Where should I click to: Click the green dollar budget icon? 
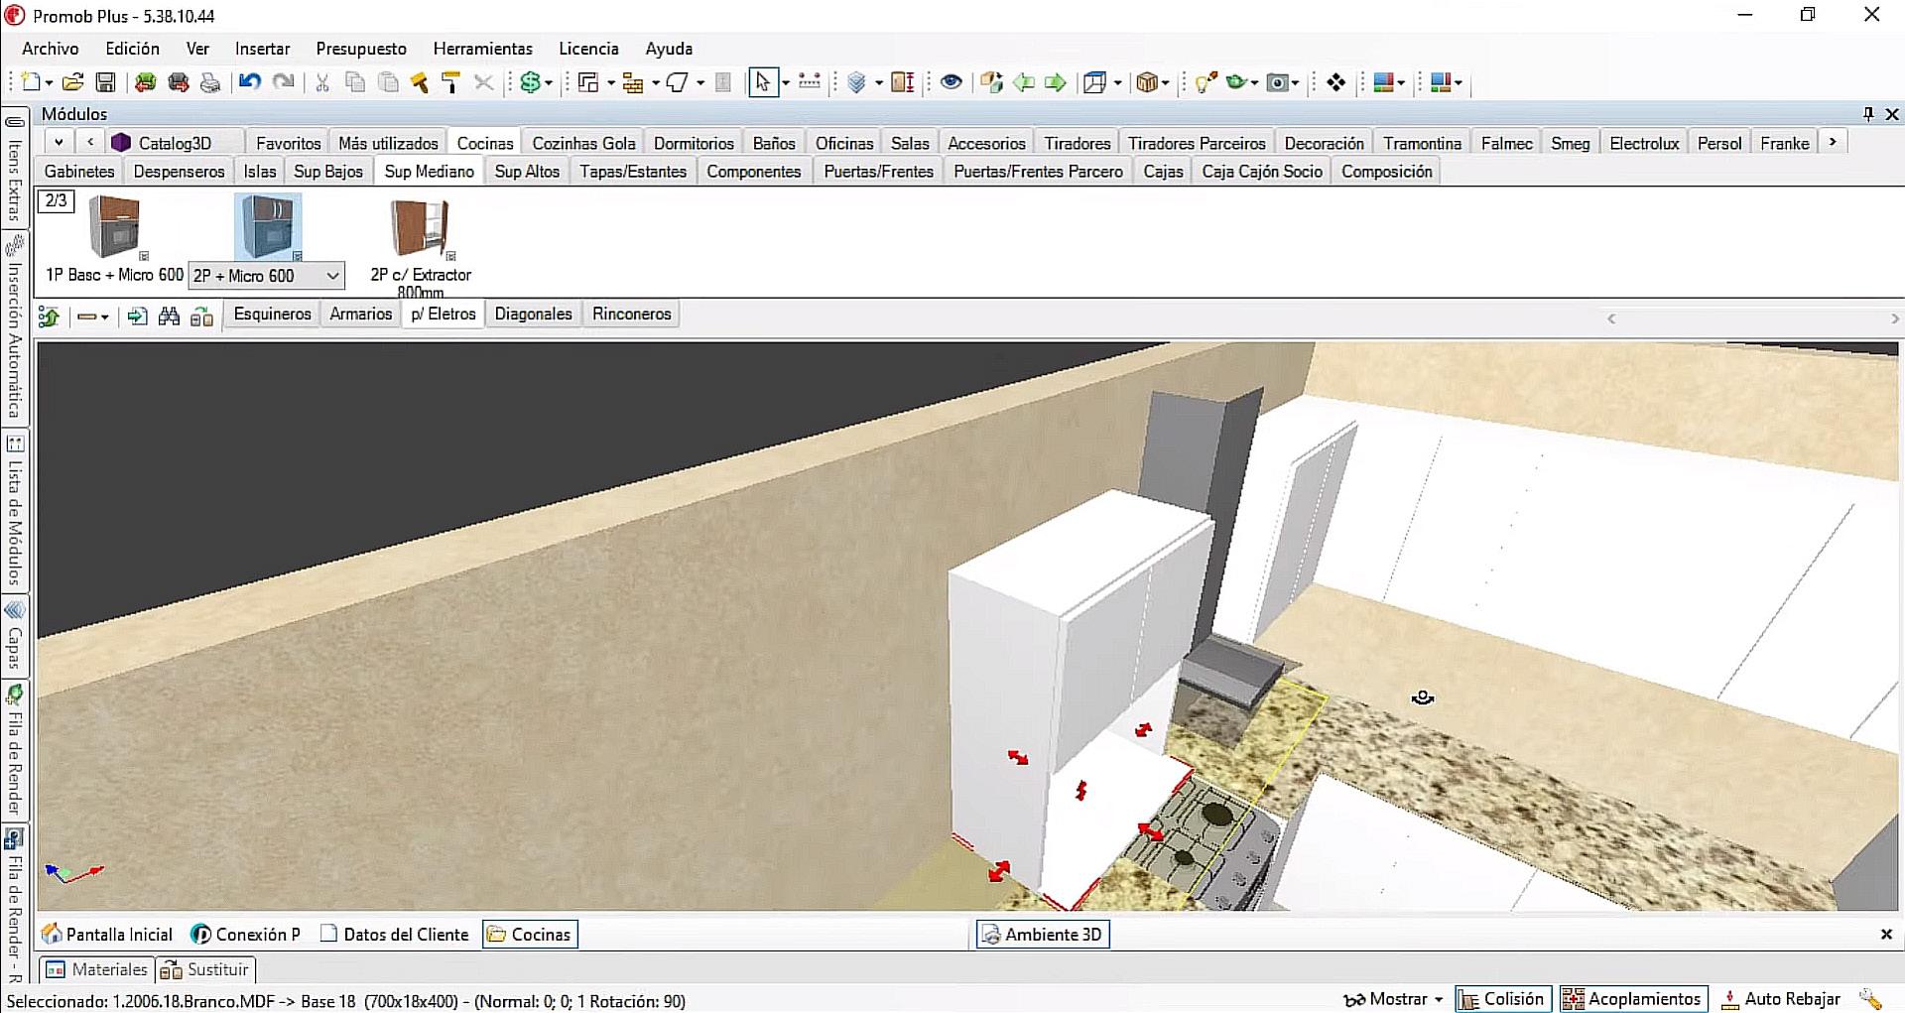(531, 83)
